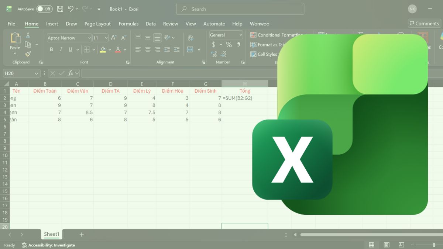This screenshot has width=443, height=249.
Task: Switch to Page Break Preview view icon
Action: [401, 245]
